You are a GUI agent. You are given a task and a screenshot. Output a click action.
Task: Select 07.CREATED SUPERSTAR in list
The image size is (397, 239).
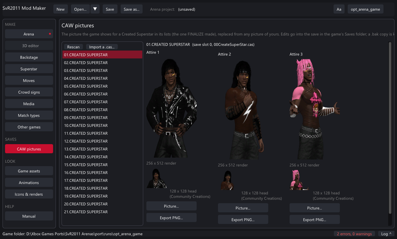click(x=102, y=102)
